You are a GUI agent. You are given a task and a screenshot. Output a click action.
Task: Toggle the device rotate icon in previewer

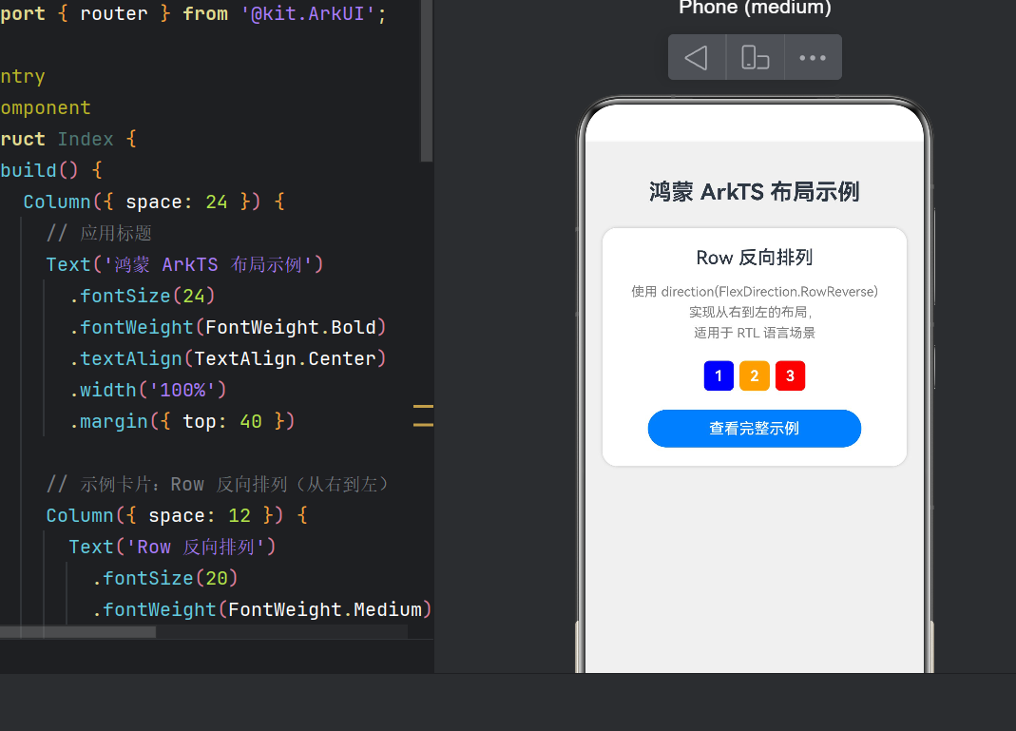pyautogui.click(x=755, y=58)
